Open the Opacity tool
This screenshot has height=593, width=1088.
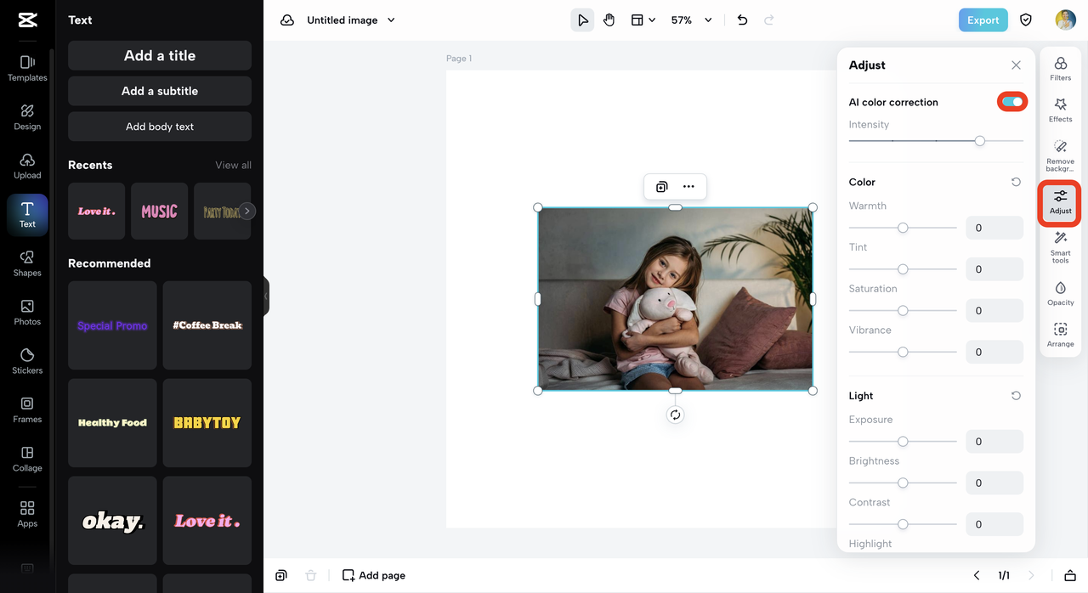pos(1061,294)
